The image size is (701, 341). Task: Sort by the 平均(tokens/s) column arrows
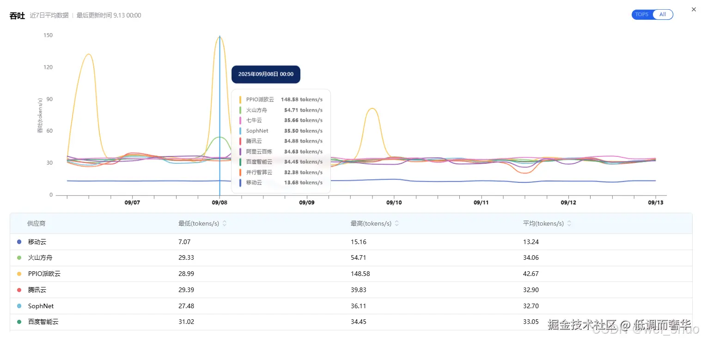[x=569, y=223]
